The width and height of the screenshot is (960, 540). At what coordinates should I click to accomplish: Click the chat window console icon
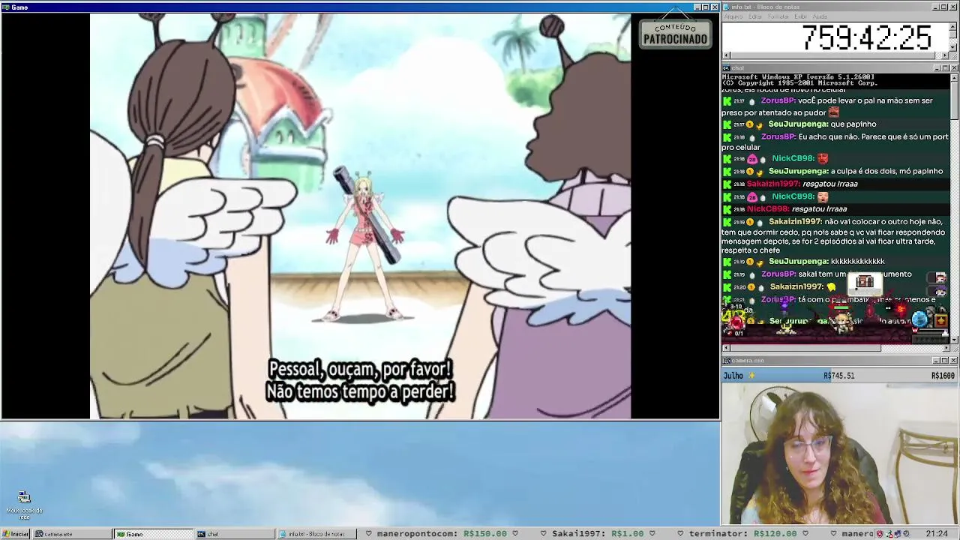point(726,68)
